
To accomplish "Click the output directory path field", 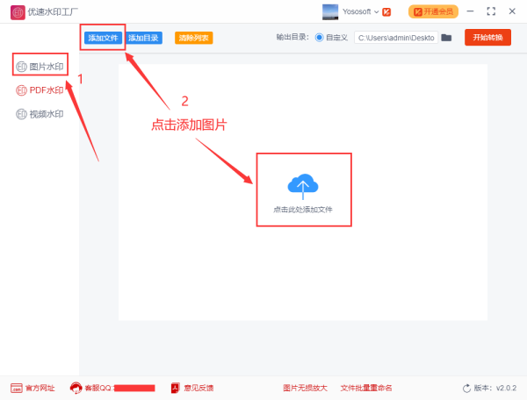I will (396, 38).
